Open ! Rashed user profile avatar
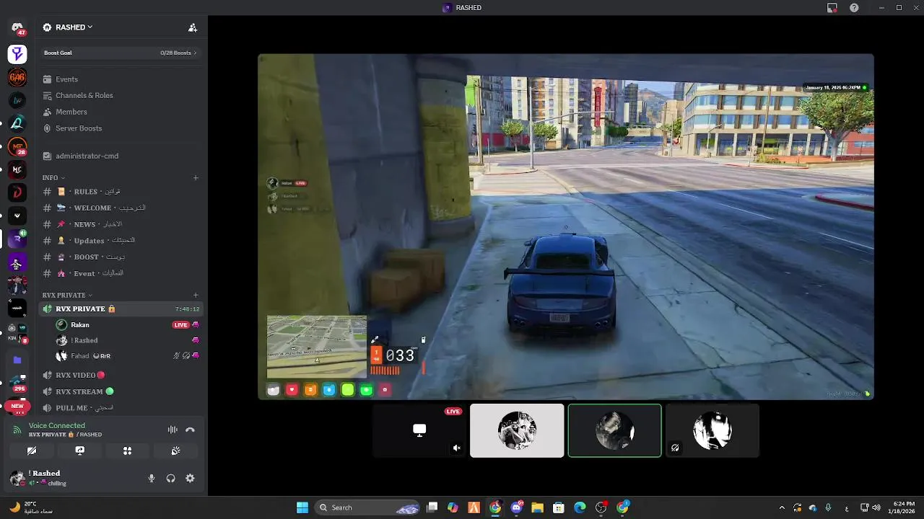Screen dimensions: 924x519 pyautogui.click(x=17, y=478)
